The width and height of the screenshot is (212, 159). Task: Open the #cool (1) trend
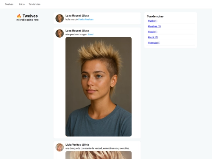[152, 32]
